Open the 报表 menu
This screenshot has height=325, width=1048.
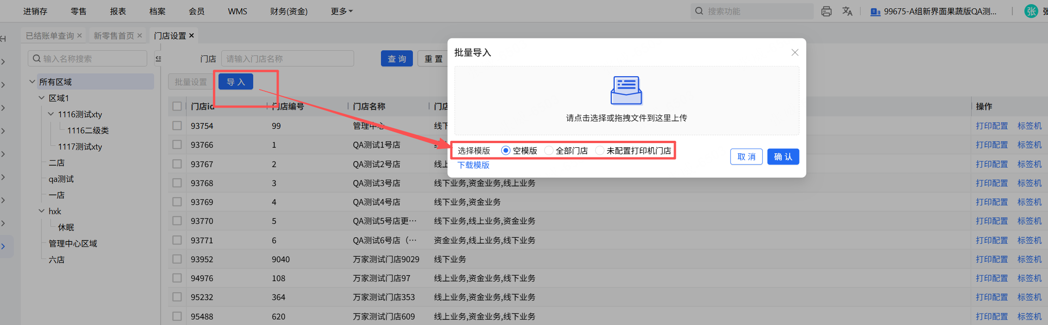point(118,11)
